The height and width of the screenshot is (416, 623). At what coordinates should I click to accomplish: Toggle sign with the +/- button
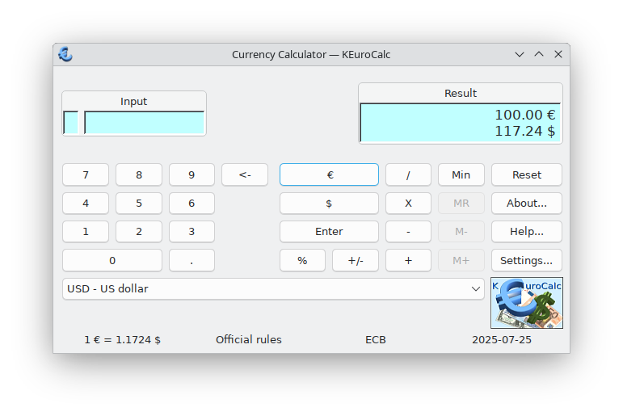(355, 260)
